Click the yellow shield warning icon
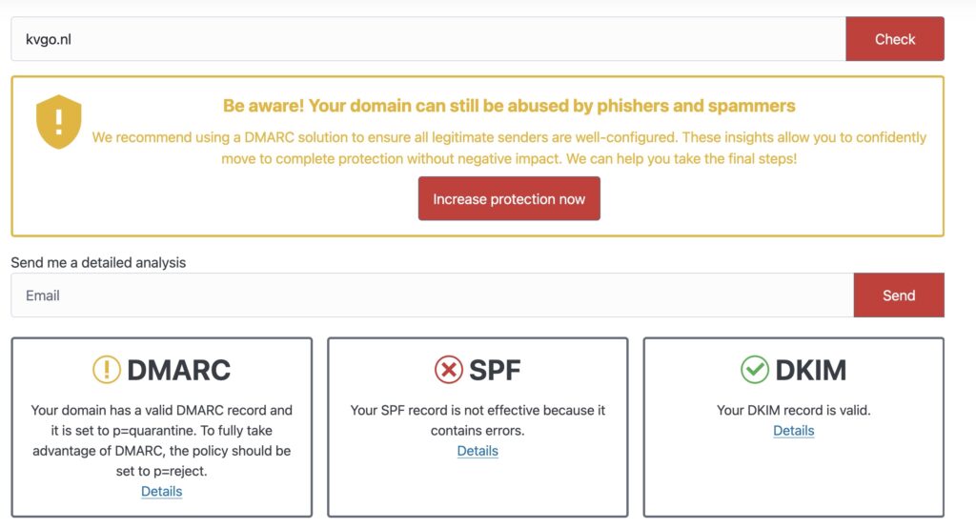Image resolution: width=976 pixels, height=529 pixels. pyautogui.click(x=59, y=121)
